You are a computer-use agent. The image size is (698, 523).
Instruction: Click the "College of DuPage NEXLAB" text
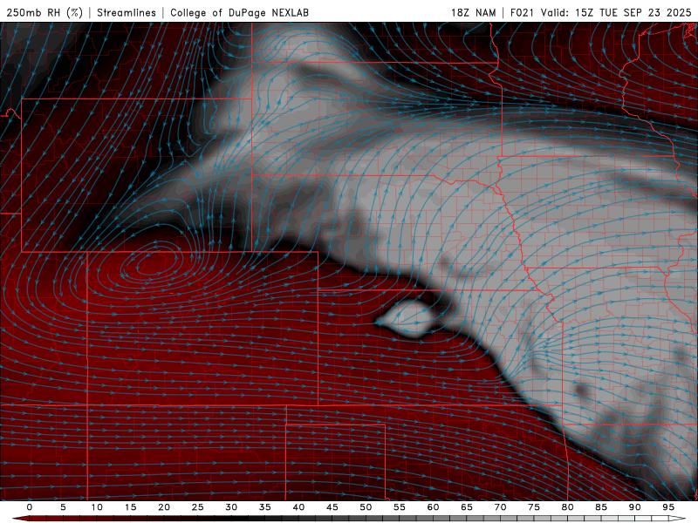[x=239, y=12]
